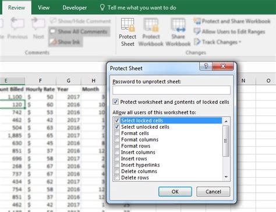Click the Password to unprotect sheet field

click(x=171, y=90)
